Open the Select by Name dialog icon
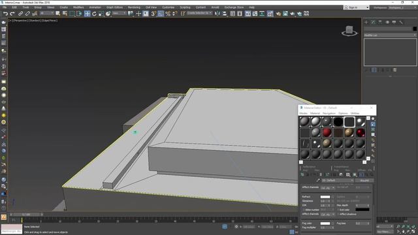This screenshot has width=418, height=235. coord(65,14)
